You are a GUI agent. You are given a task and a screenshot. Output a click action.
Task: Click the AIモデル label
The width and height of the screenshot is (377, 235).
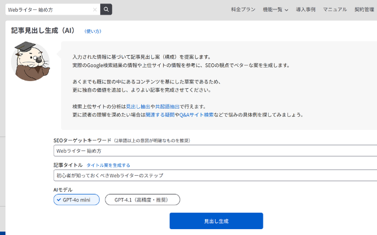coord(63,190)
